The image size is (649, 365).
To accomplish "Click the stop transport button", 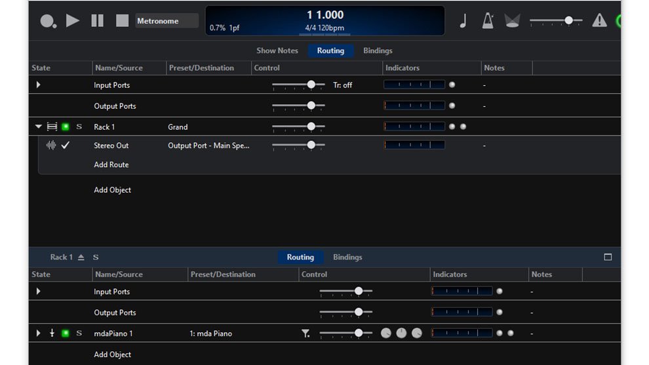I will click(122, 20).
